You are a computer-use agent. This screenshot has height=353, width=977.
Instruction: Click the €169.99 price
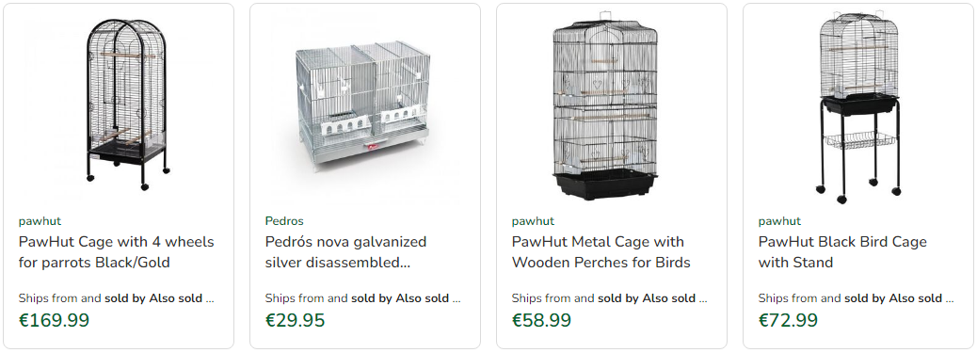point(55,321)
